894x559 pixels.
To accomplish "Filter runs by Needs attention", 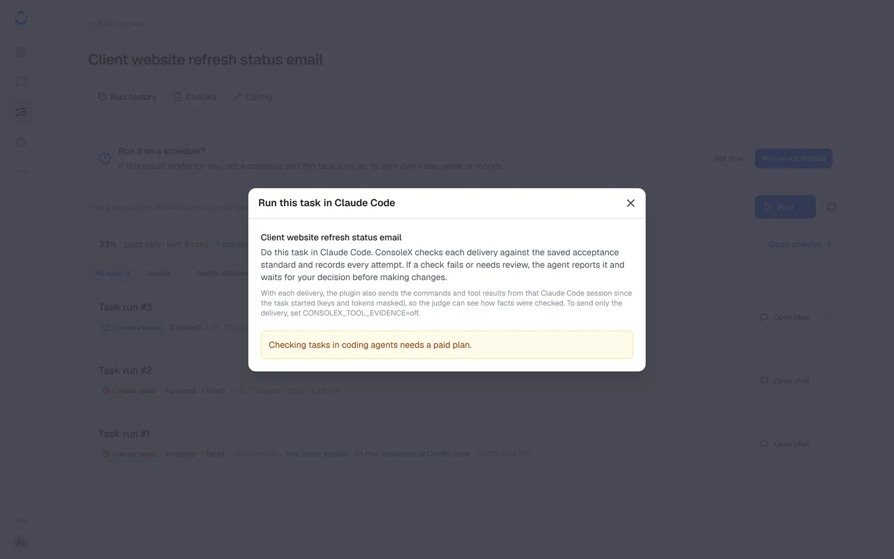I will [x=222, y=273].
